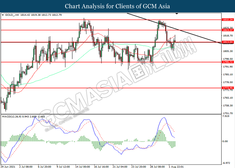Click the 1785.10 price axis label
The width and height of the screenshot is (235, 168).
[x=227, y=75]
